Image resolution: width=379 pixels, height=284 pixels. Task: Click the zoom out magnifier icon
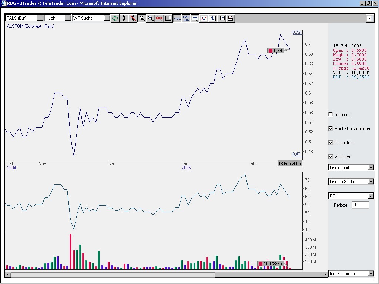[151, 18]
